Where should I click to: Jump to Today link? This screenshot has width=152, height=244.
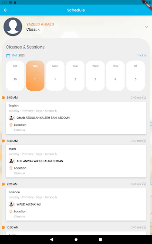tap(142, 55)
